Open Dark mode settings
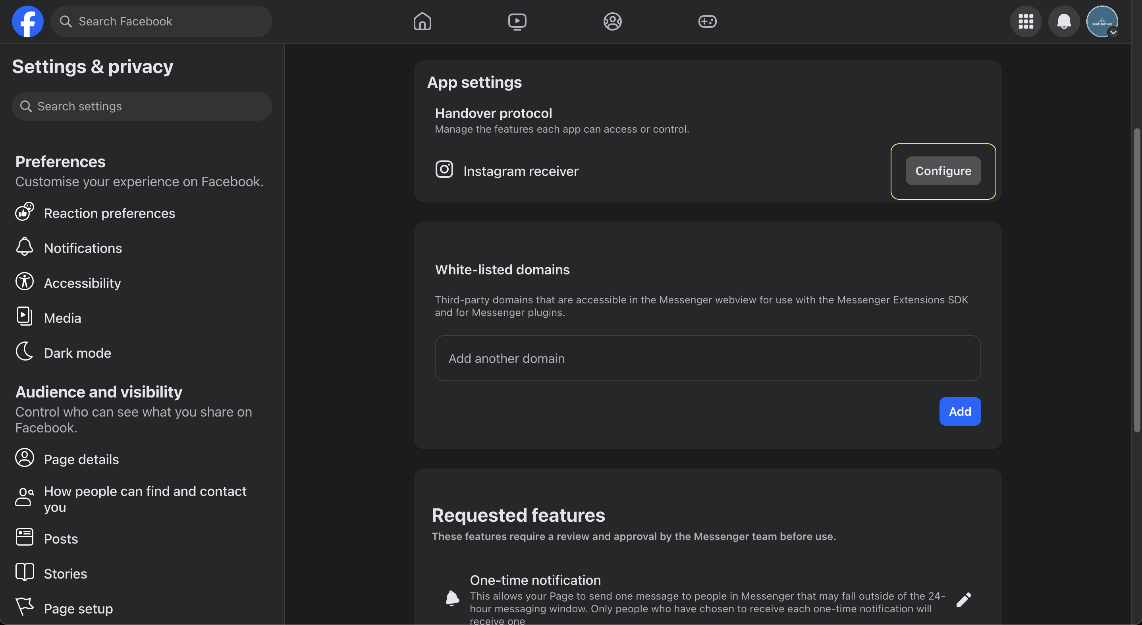The image size is (1142, 625). click(142, 353)
